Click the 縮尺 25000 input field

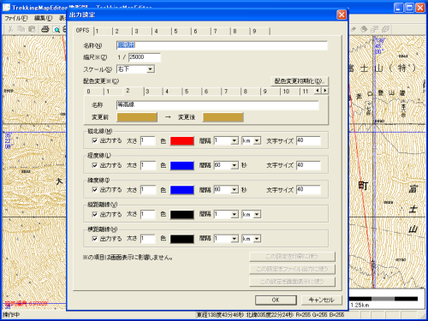tap(145, 57)
